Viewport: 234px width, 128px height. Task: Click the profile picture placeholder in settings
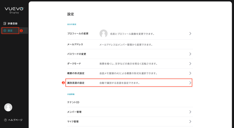(x=103, y=33)
